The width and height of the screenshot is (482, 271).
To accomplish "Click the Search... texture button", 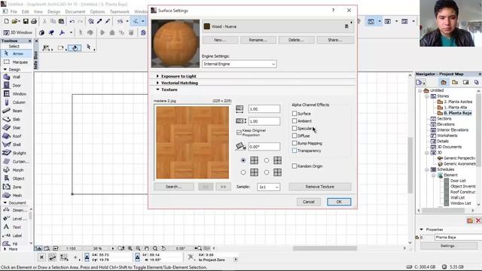I will 174,187.
